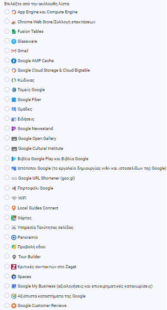
Task: Click the Google Cloud Storage & Cloud Bigtable label
Action: (x=54, y=70)
